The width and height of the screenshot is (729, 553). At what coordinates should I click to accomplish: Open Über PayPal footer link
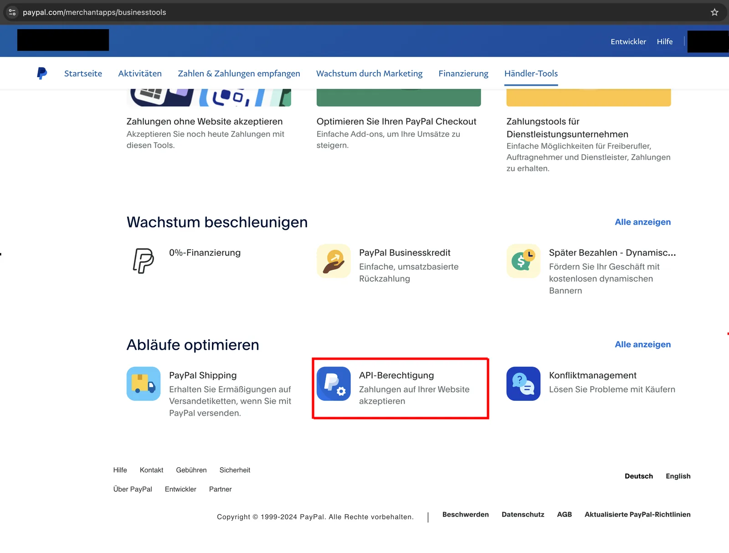point(133,489)
